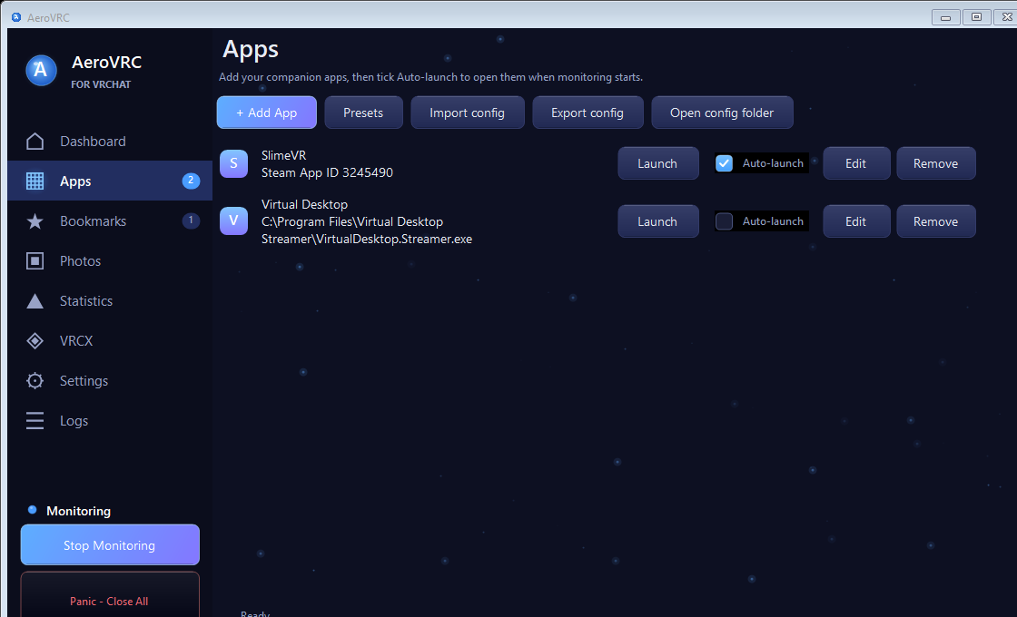Launch SlimeVR
The width and height of the screenshot is (1017, 617).
pos(657,163)
